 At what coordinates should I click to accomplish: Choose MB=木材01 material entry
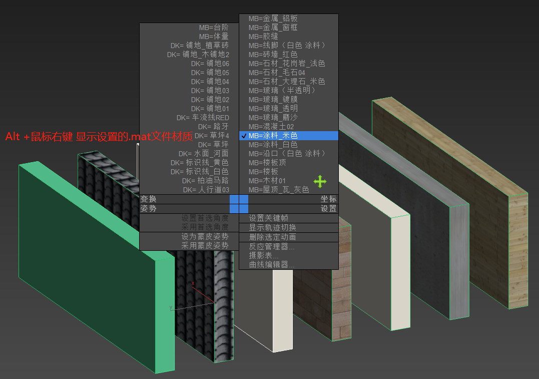pyautogui.click(x=267, y=180)
